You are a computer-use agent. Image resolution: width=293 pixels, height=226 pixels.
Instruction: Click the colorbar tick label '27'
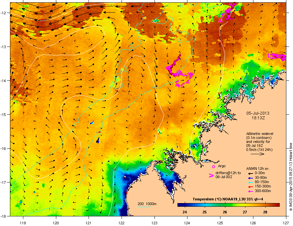245,212
